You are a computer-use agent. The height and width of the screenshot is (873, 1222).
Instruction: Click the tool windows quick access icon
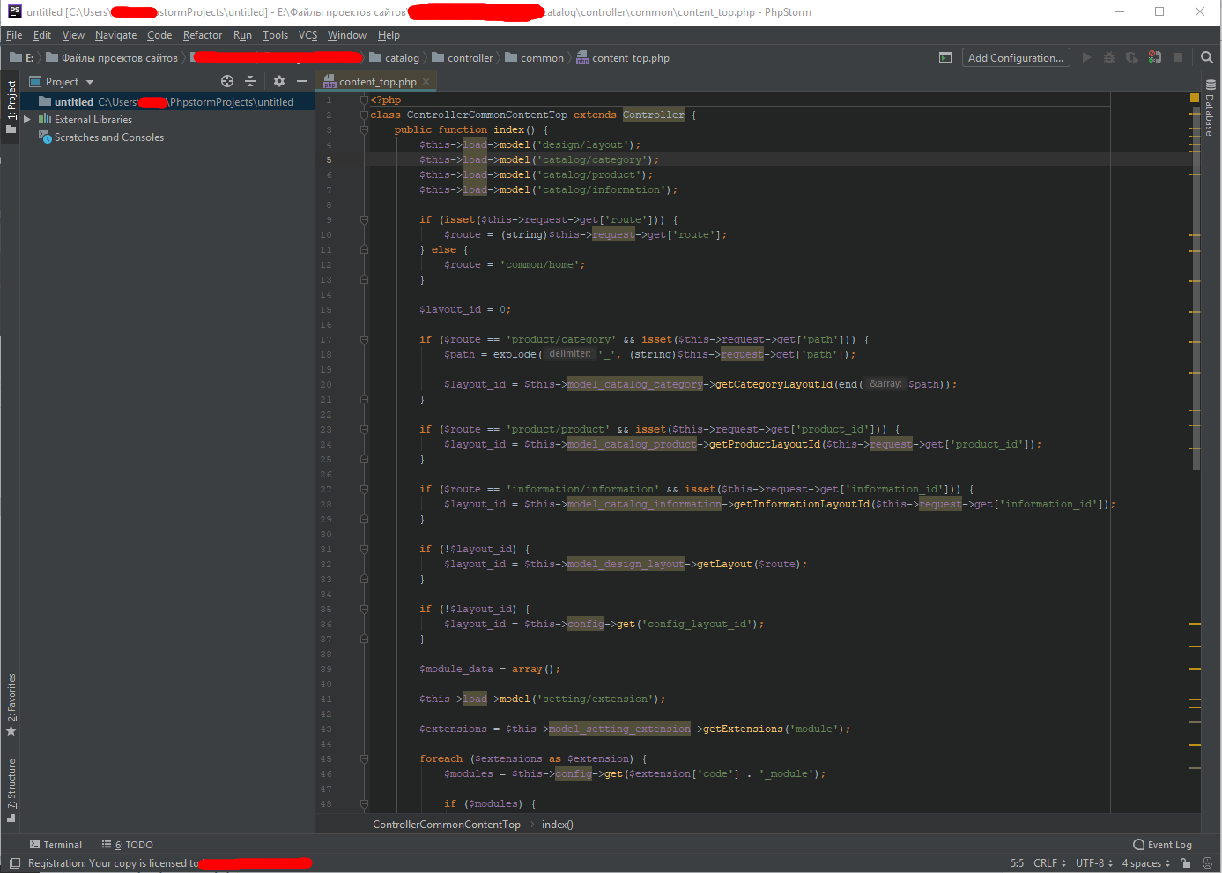[15, 863]
